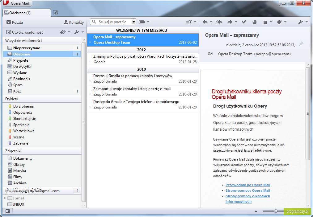Open Obrazy attachments filter
Image resolution: width=313 pixels, height=217 pixels.
click(42, 165)
